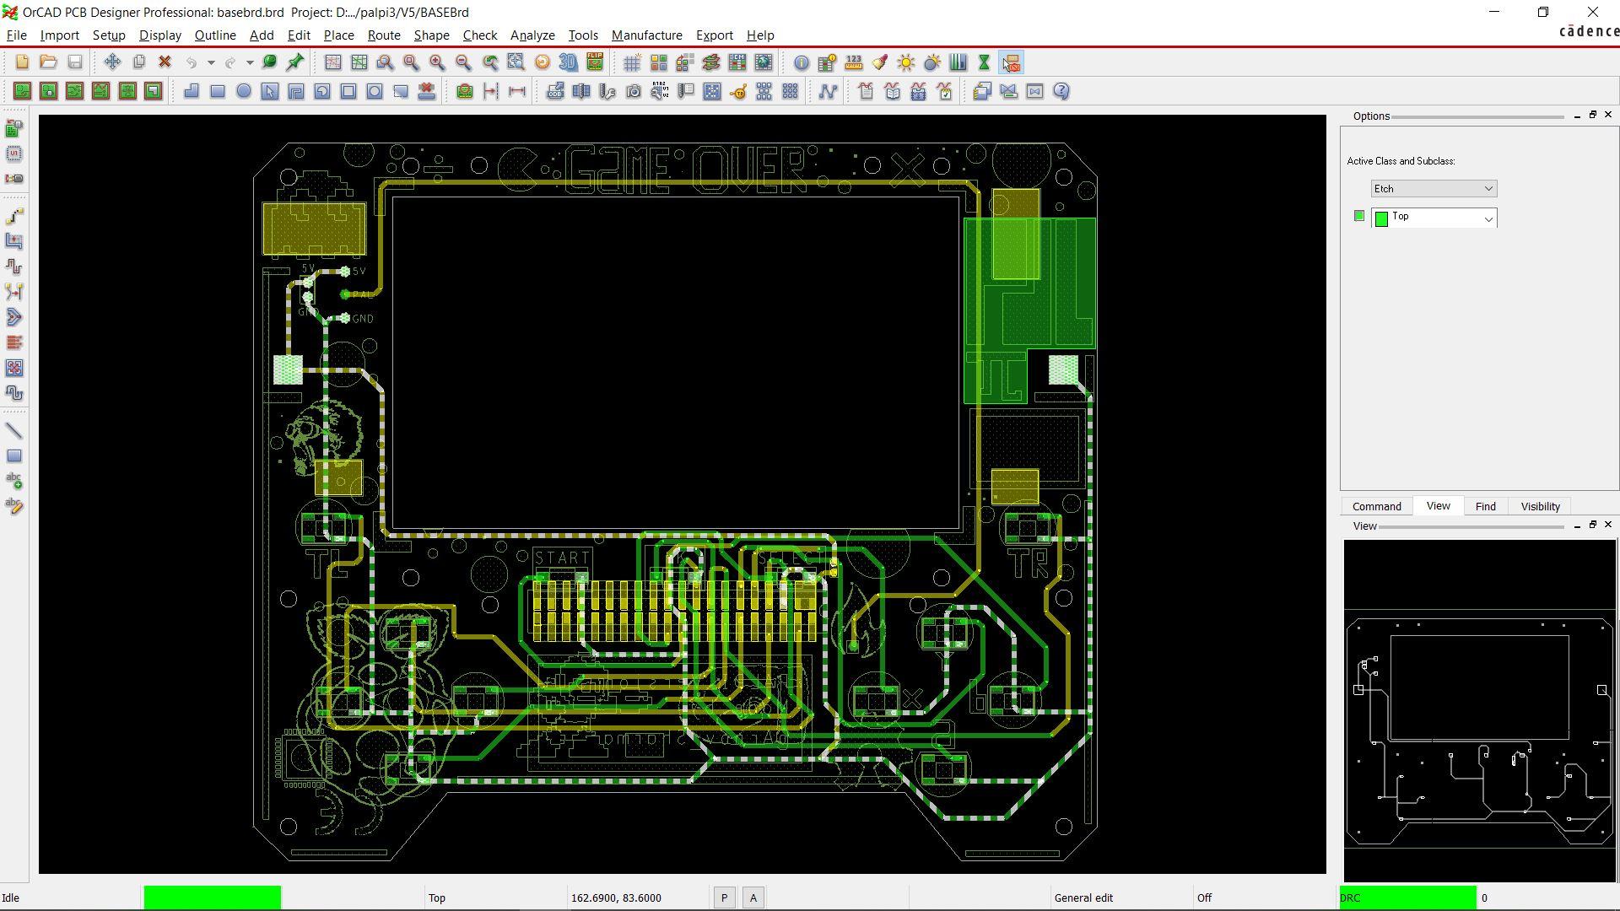1620x911 pixels.
Task: Click the 3D canvas view icon
Action: point(568,62)
